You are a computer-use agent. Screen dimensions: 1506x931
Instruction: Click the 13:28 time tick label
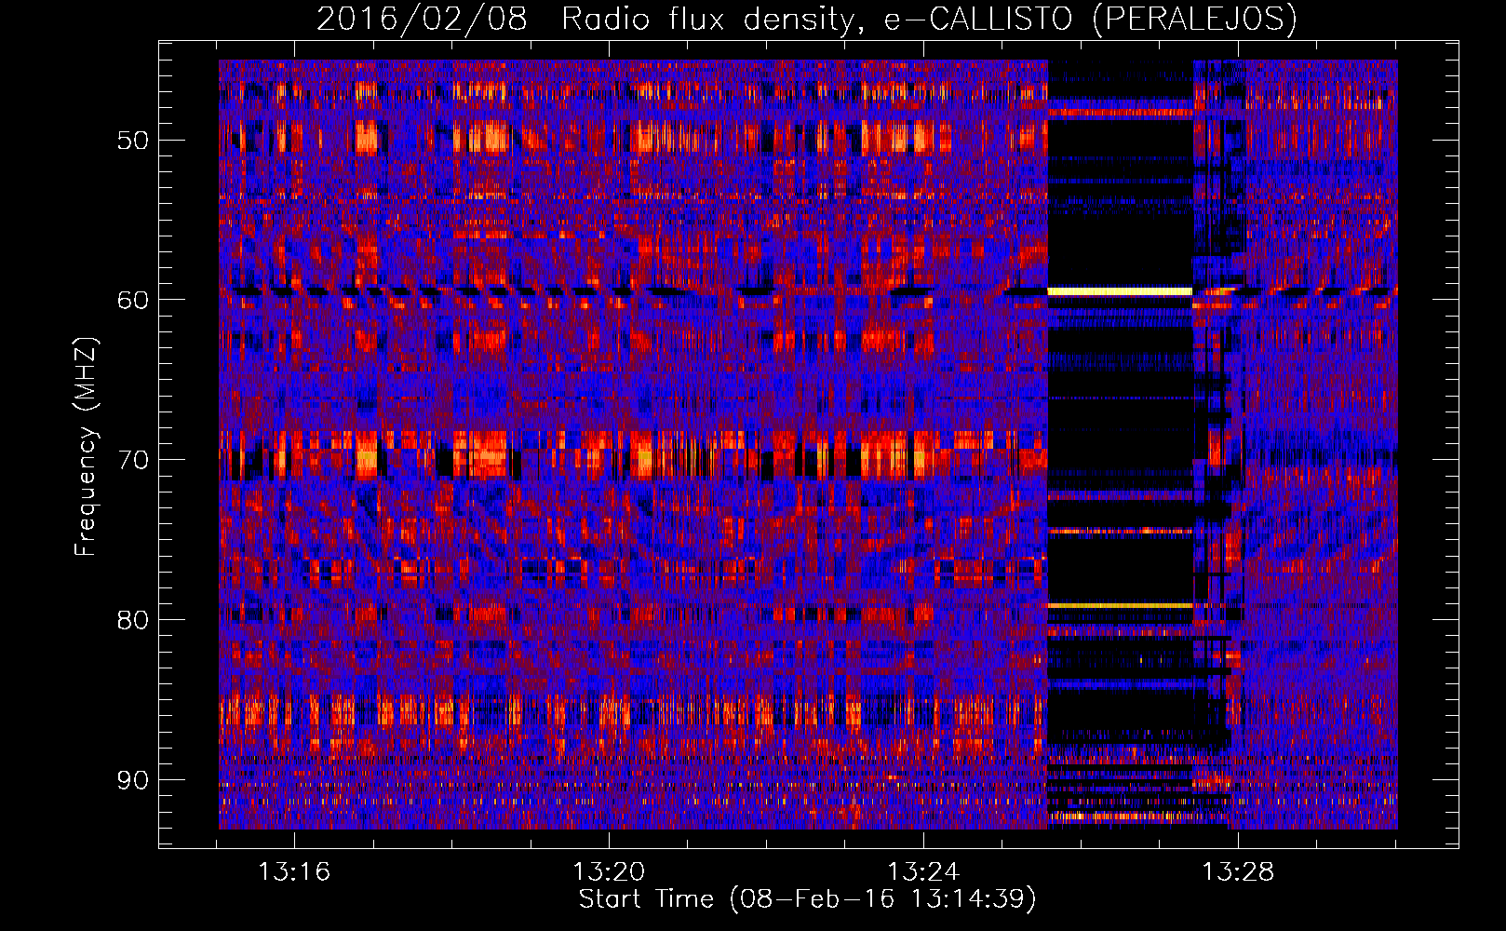[x=1238, y=872]
